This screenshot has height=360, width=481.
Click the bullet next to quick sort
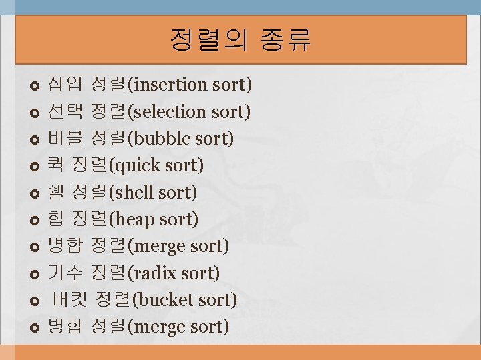click(36, 167)
